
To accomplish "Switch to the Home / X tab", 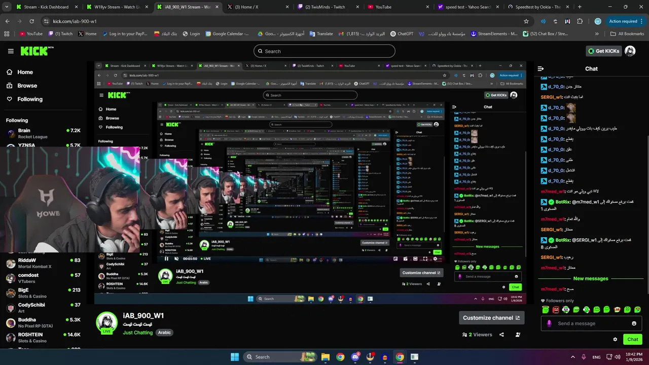I will [257, 7].
